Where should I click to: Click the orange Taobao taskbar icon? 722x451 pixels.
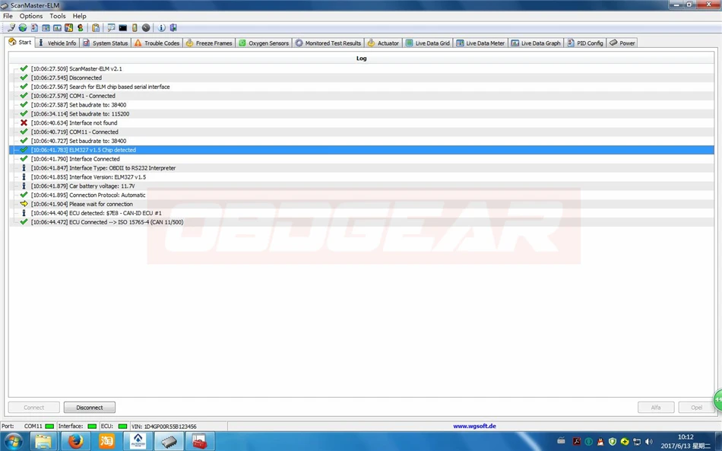[107, 441]
